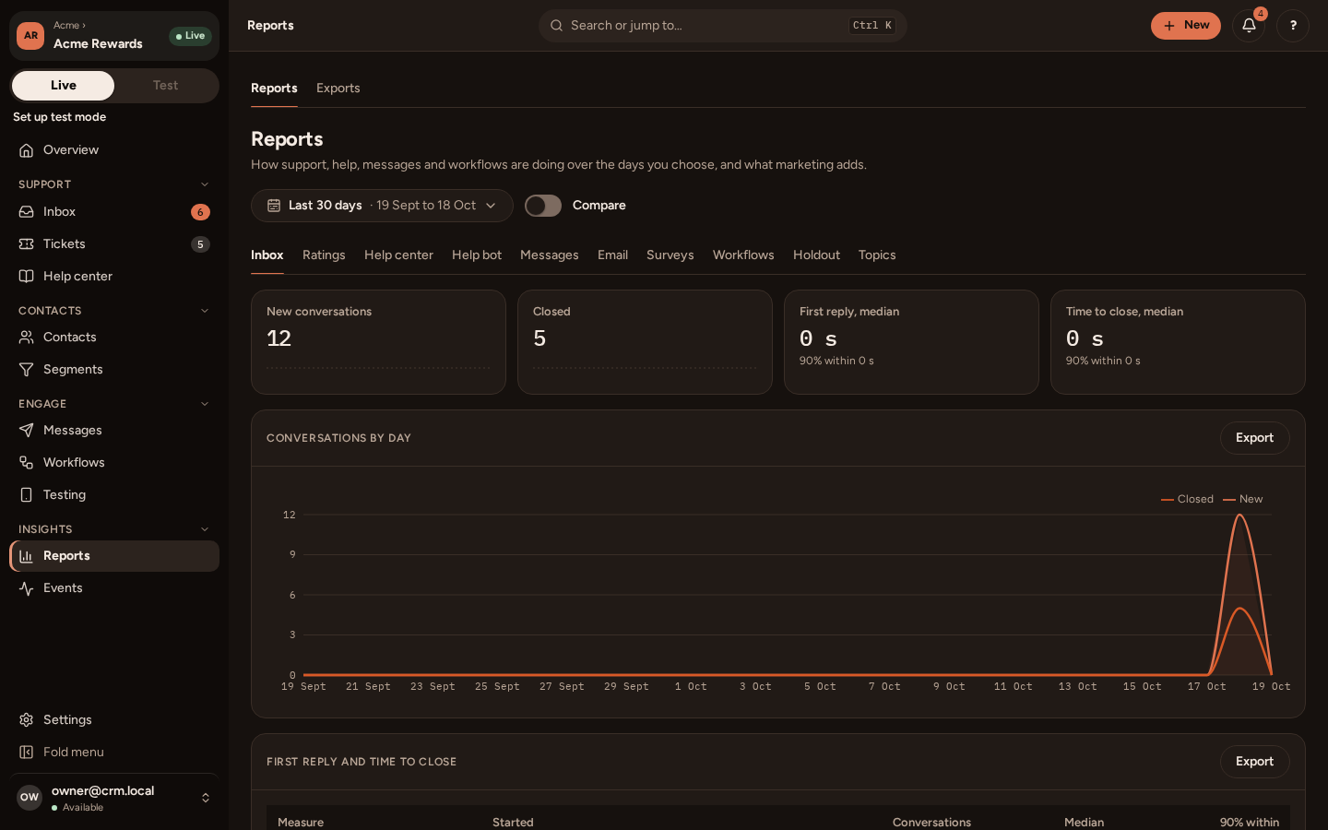Open the Last 30 days date range dropdown

[382, 206]
